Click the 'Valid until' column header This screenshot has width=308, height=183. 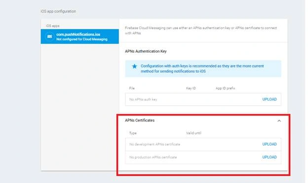coord(193,133)
